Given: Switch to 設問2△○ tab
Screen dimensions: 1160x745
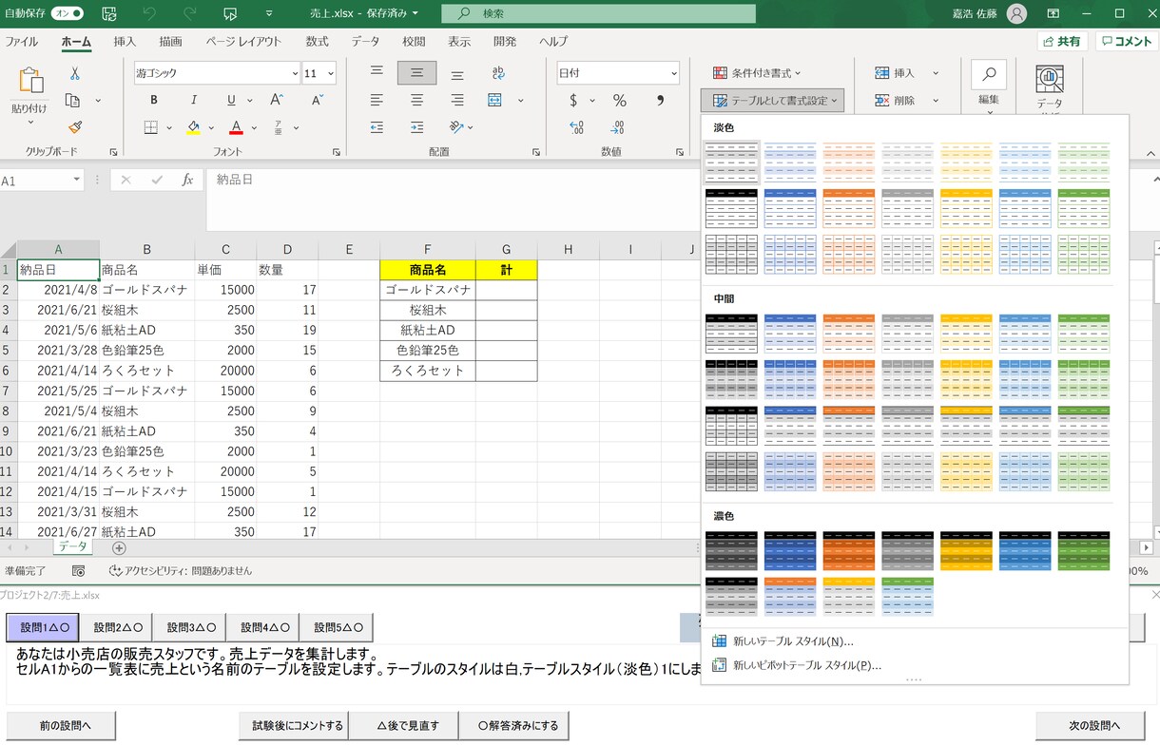Looking at the screenshot, I should 117,627.
